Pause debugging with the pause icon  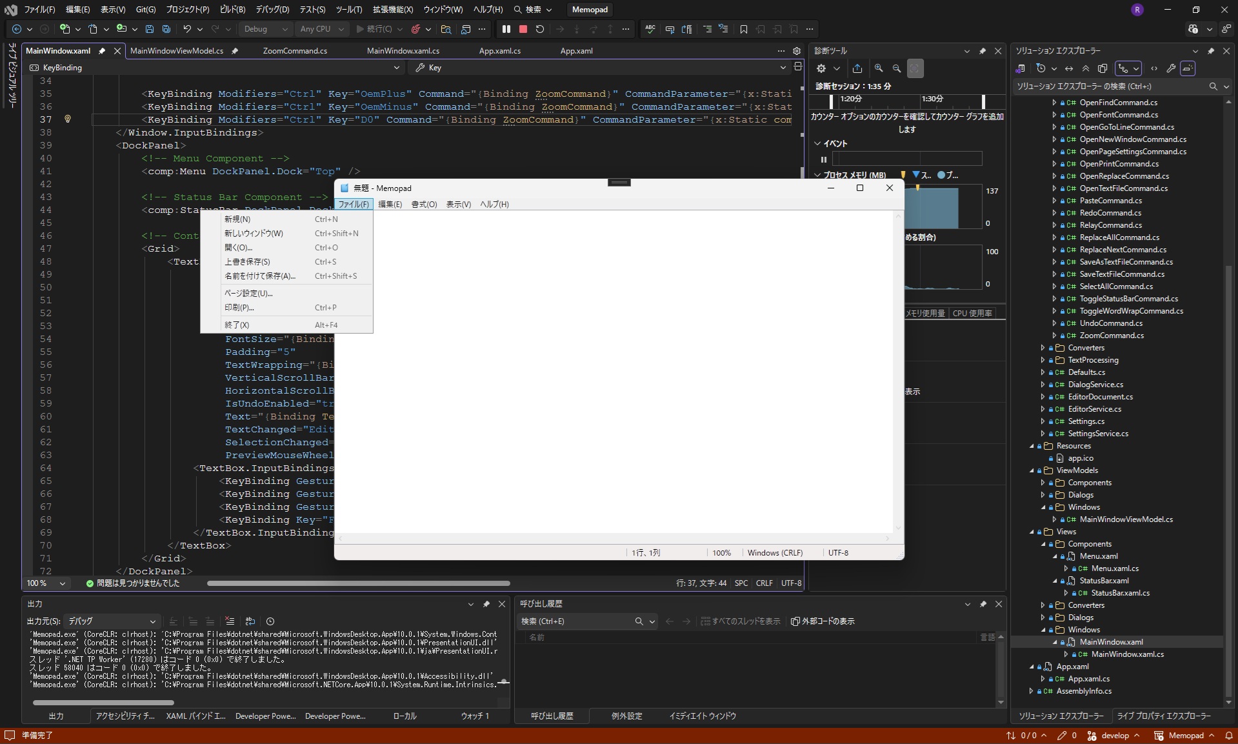(506, 29)
